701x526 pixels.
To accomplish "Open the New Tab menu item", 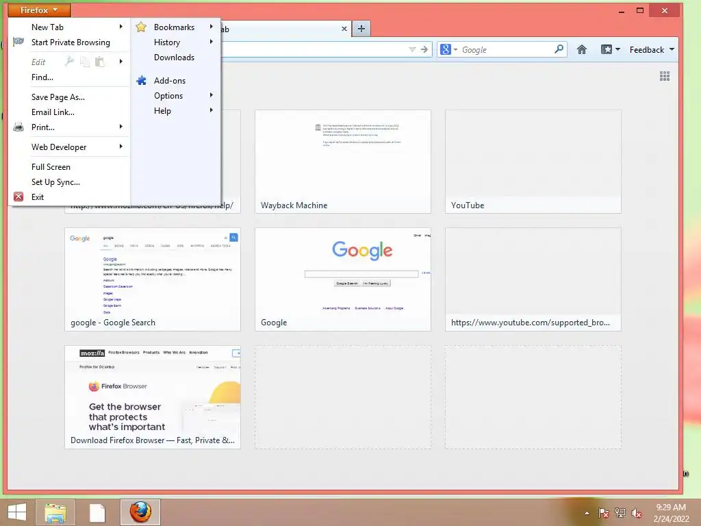I will pos(47,27).
